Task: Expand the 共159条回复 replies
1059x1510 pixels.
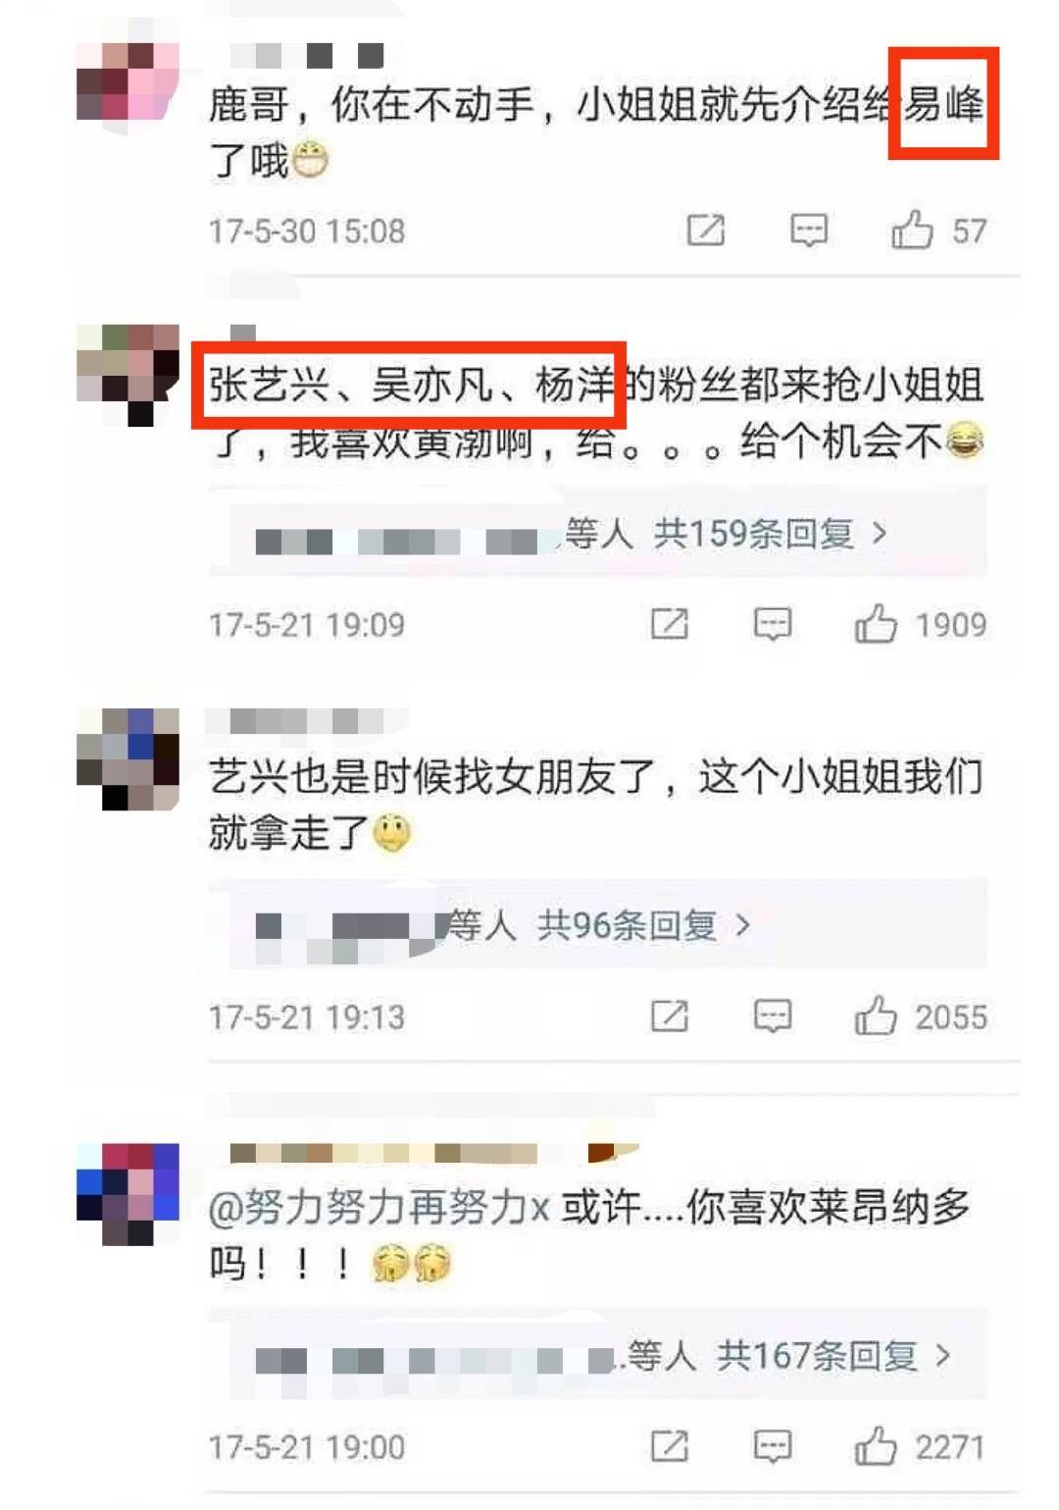Action: (x=770, y=534)
